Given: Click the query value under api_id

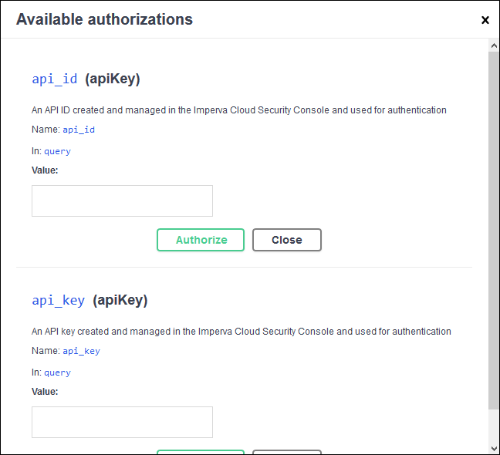Looking at the screenshot, I should coord(57,151).
